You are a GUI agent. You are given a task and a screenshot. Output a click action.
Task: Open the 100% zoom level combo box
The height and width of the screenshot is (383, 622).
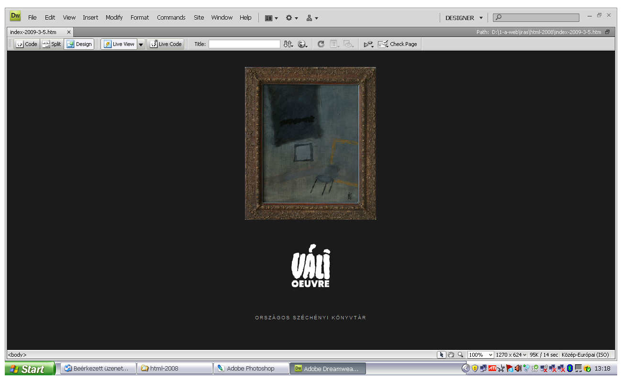[481, 355]
